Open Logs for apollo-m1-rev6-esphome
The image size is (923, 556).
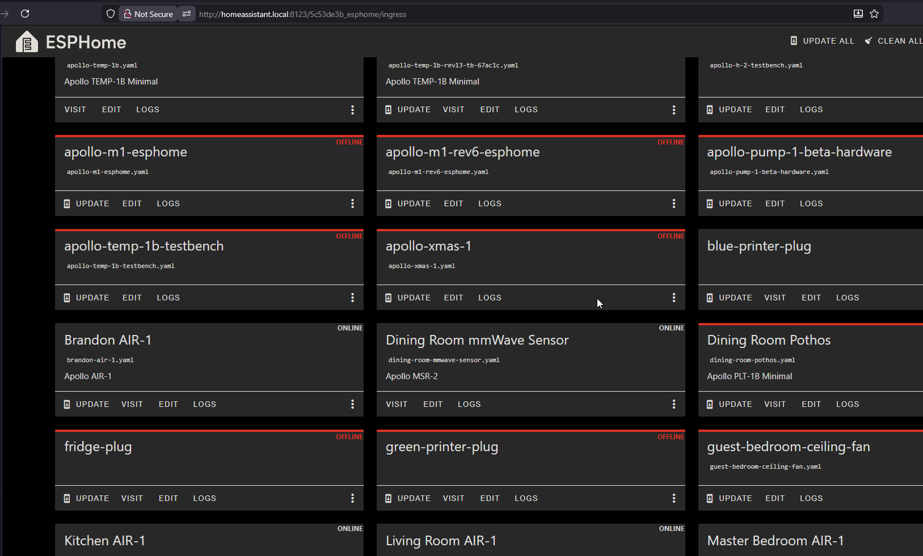pyautogui.click(x=490, y=203)
